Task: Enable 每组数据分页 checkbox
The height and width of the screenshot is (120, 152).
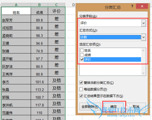Action: pos(81,89)
